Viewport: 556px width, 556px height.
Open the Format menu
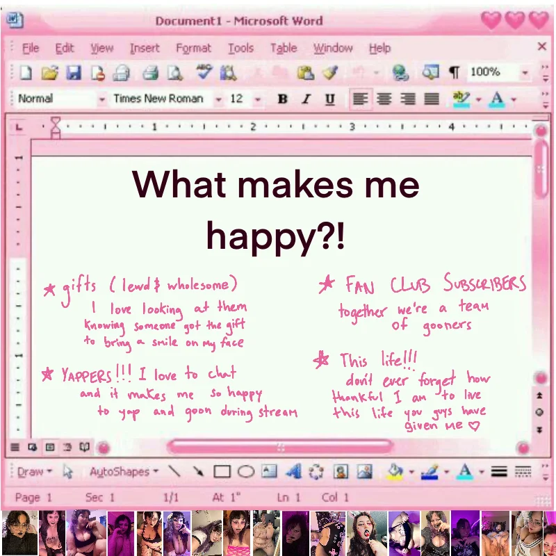[x=193, y=48]
